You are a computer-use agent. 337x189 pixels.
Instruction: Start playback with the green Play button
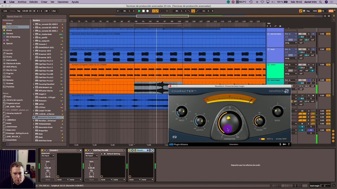tap(139, 11)
